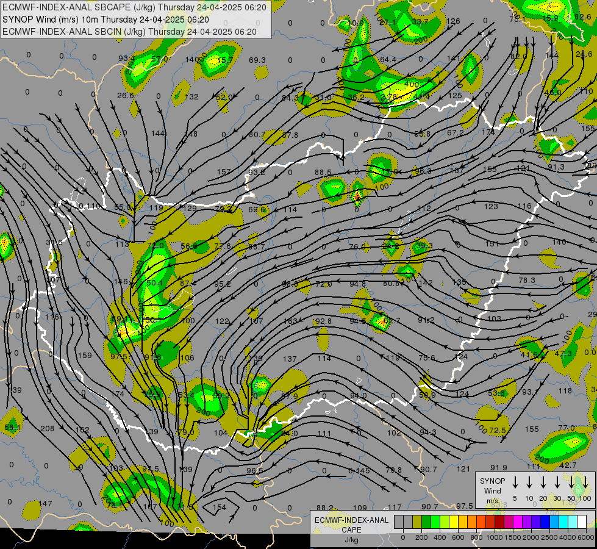This screenshot has width=597, height=549.
Task: Click the map value 208
Action: point(47,429)
